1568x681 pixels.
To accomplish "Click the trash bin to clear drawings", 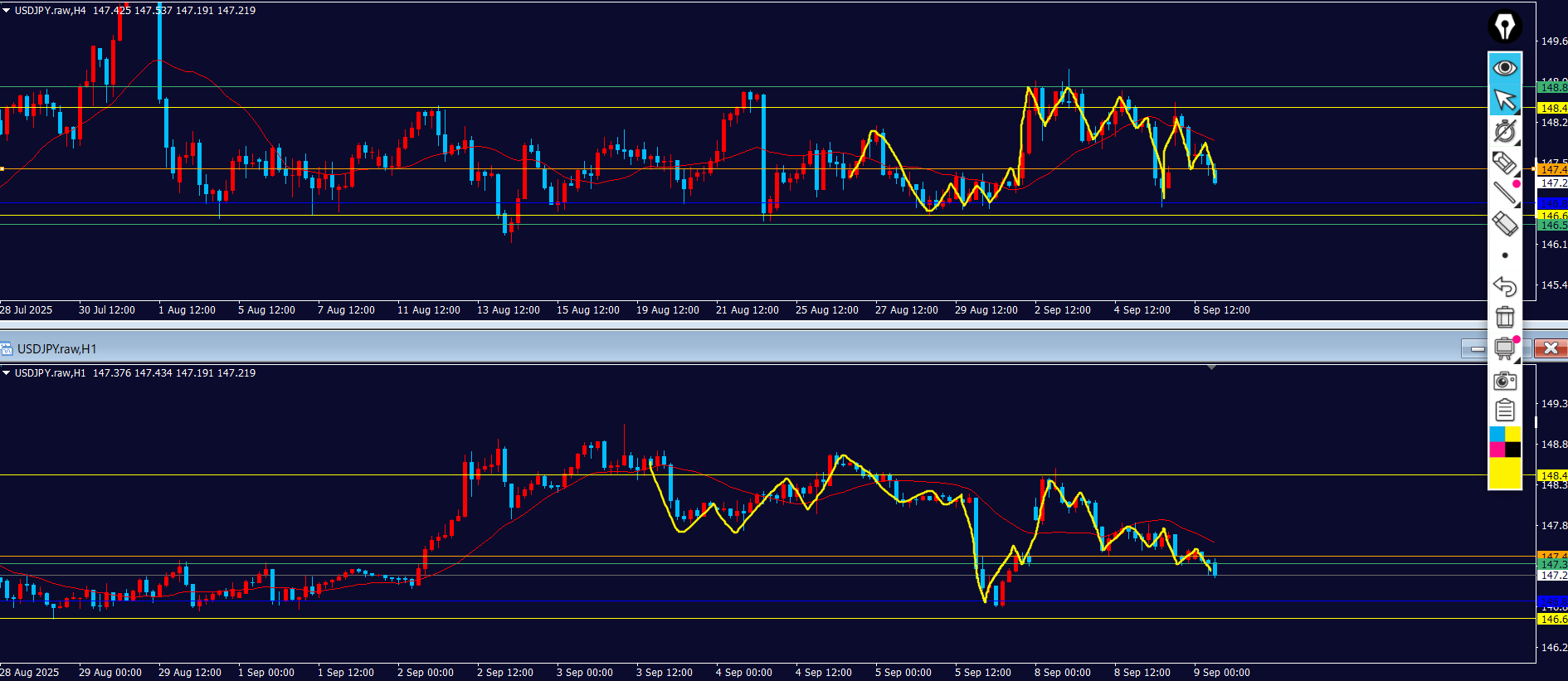I will coord(1504,317).
